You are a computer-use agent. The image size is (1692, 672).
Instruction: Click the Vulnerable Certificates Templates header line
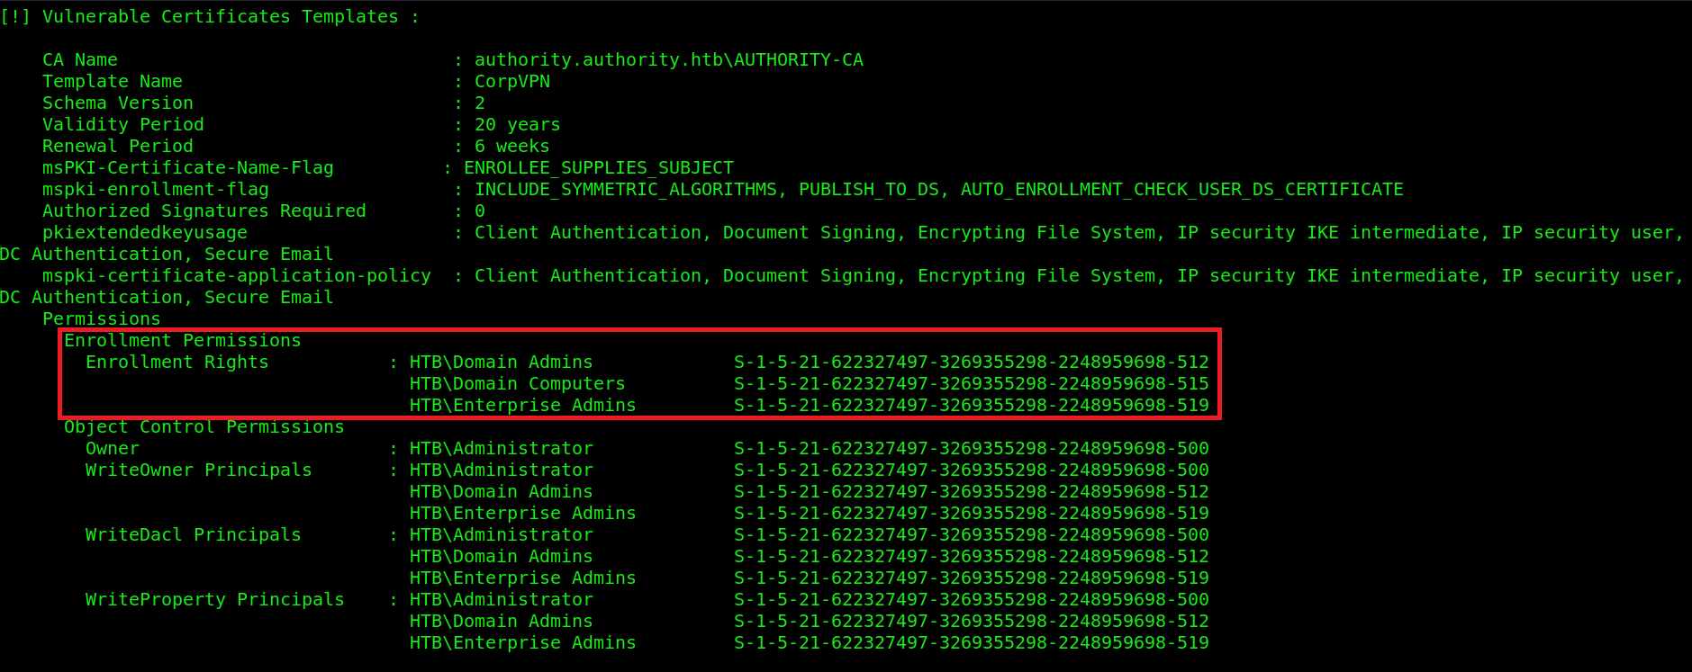(x=209, y=17)
